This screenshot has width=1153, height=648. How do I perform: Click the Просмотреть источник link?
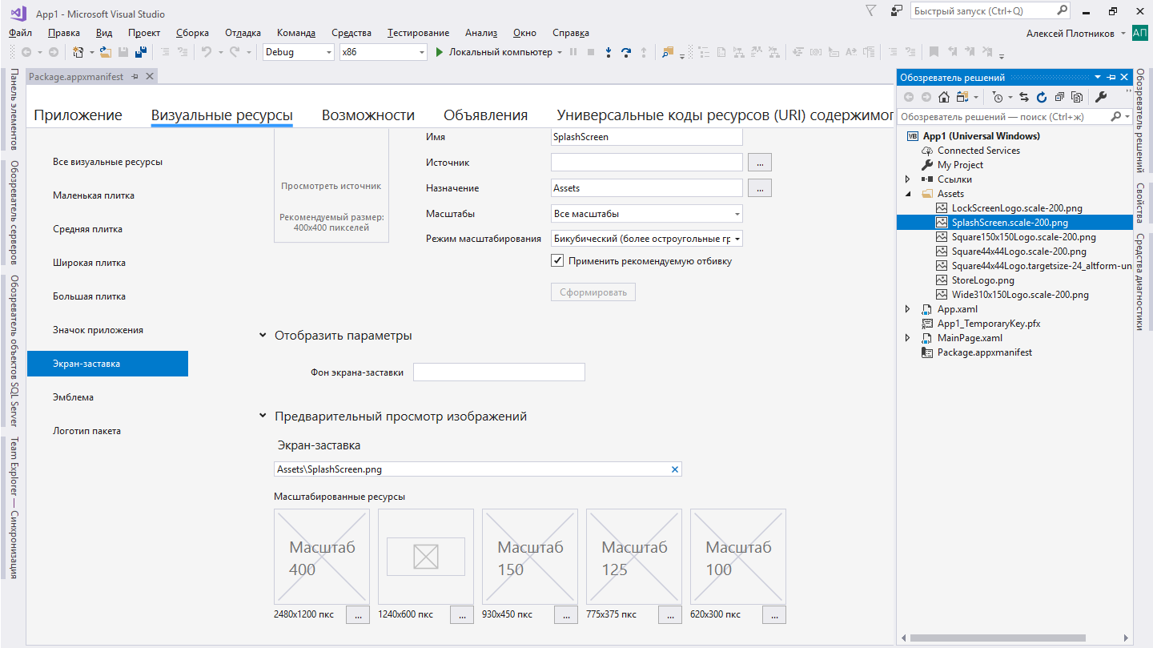[x=331, y=188]
